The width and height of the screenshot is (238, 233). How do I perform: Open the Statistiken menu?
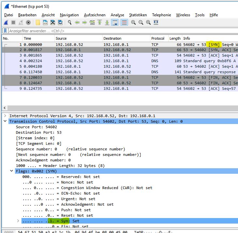138,15
